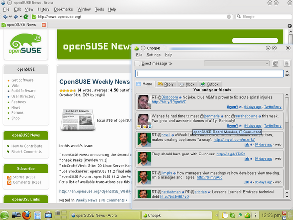
Task: Open the back history dropdown arrow in Arora
Action: tap(10, 17)
